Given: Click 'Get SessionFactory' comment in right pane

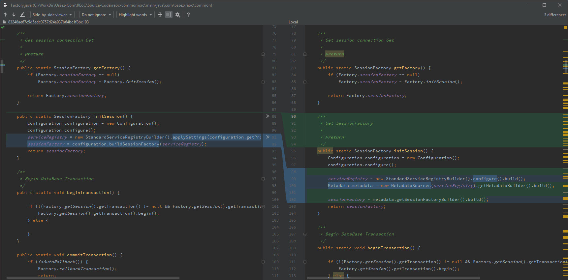Looking at the screenshot, I should (x=349, y=123).
